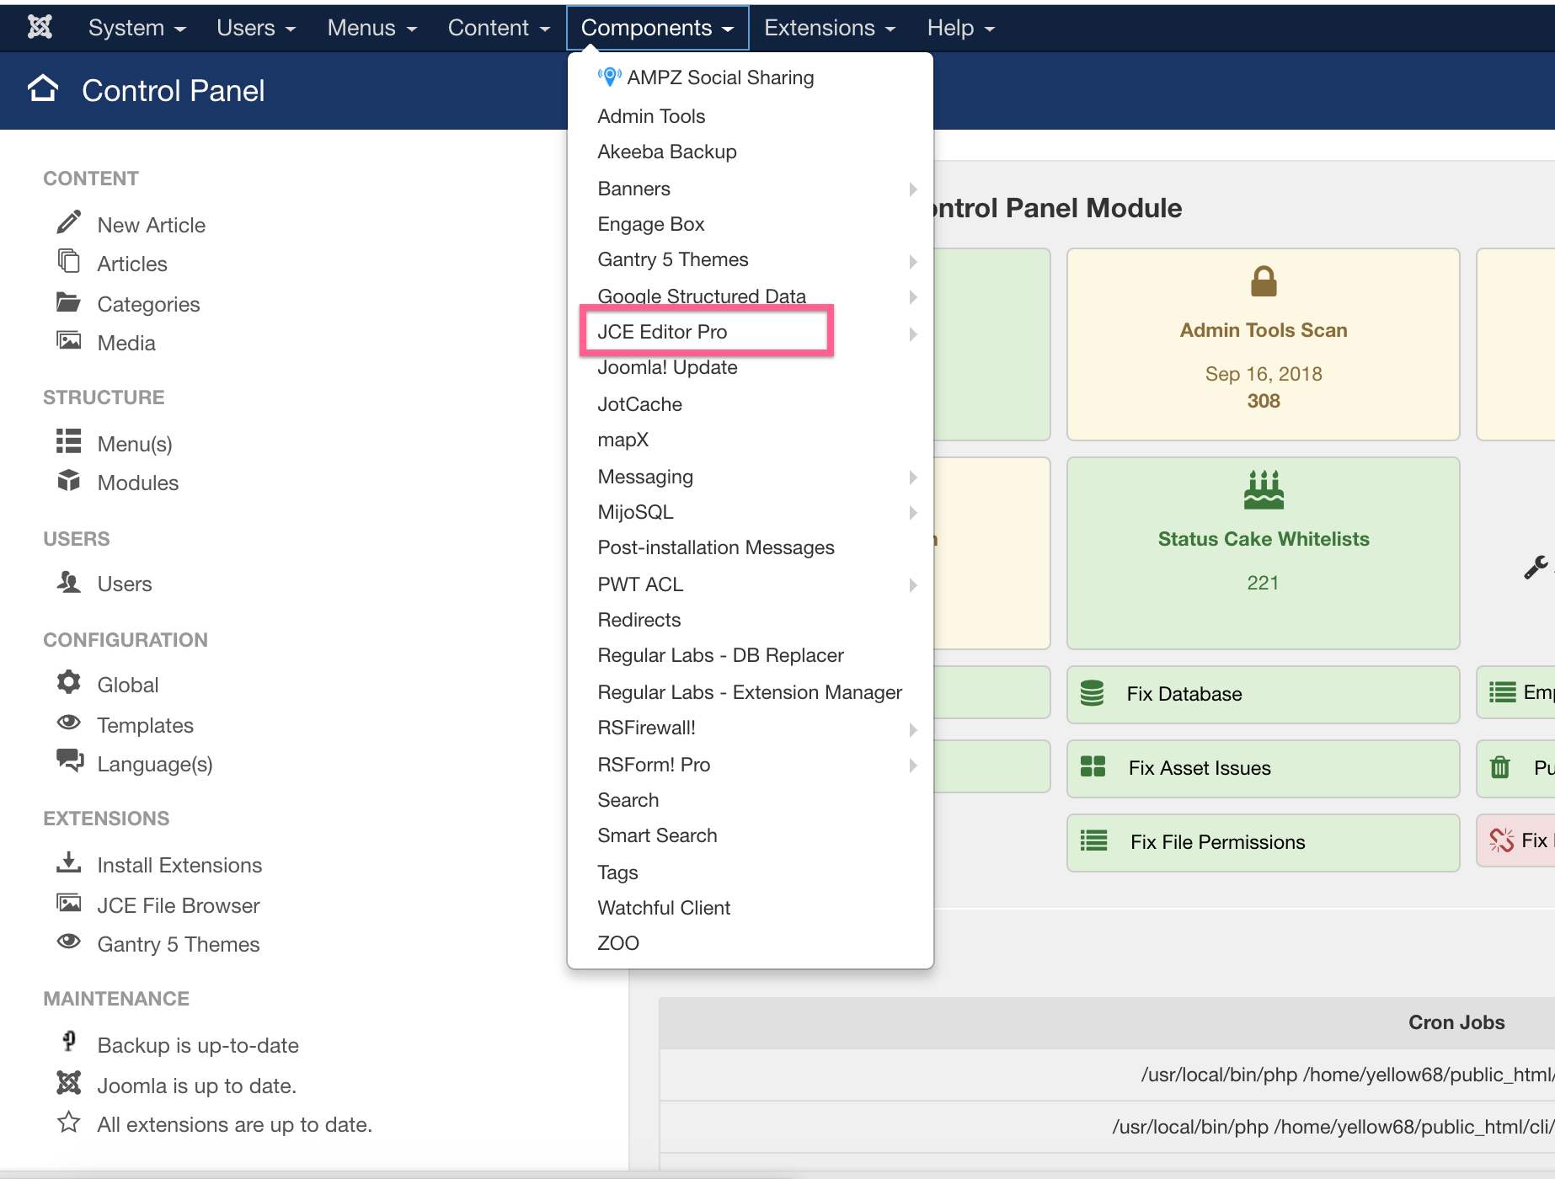The height and width of the screenshot is (1179, 1555).
Task: Expand the RSForm! Pro submenu arrow
Action: pos(913,766)
